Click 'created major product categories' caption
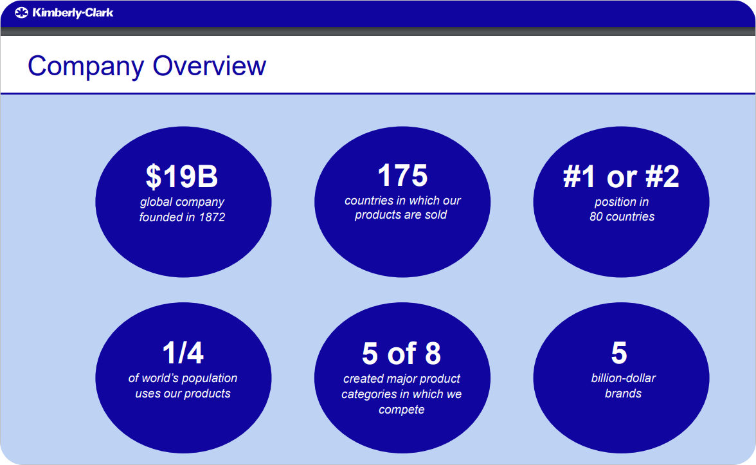Viewport: 756px width, 465px height. tap(402, 394)
